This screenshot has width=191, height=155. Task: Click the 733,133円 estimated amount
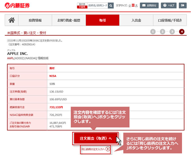[x=56, y=107]
